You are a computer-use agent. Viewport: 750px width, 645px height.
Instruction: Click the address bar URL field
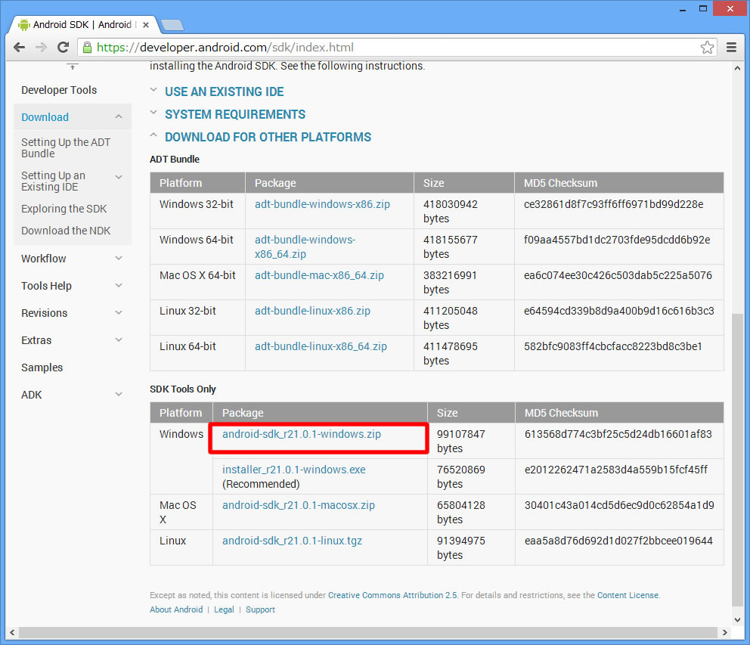click(x=397, y=47)
